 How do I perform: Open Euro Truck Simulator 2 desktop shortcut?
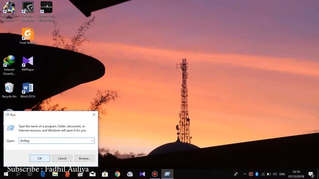[x=9, y=11]
